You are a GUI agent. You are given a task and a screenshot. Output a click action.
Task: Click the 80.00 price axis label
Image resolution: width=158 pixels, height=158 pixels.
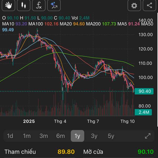coord(145,106)
